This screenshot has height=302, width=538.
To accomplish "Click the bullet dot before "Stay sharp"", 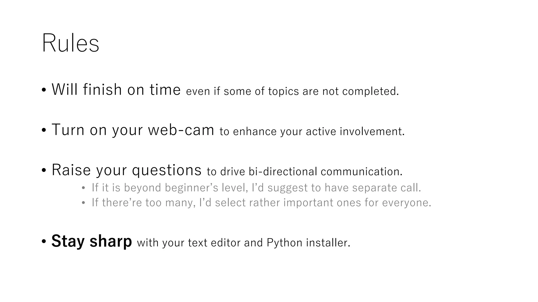I will 44,241.
